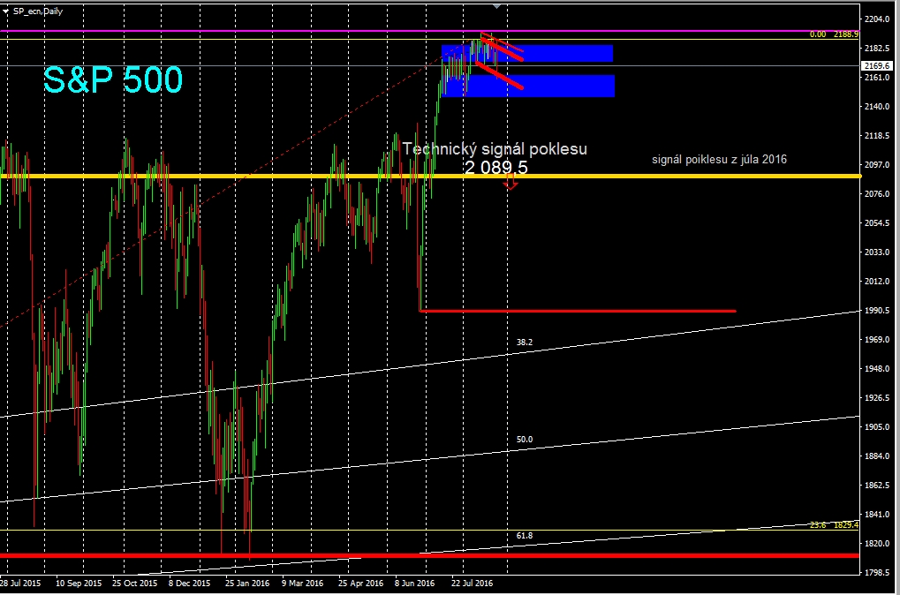The height and width of the screenshot is (595, 900).
Task: Click the 50.0 Fibonacci channel label
Action: (x=524, y=439)
